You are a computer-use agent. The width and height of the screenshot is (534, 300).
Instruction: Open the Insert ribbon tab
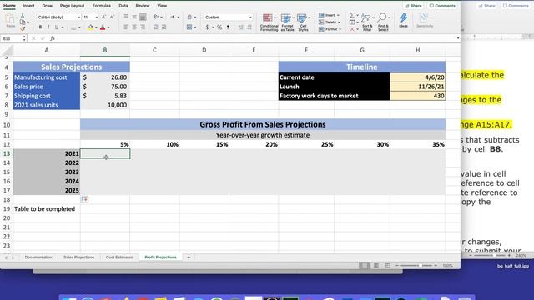click(x=28, y=6)
